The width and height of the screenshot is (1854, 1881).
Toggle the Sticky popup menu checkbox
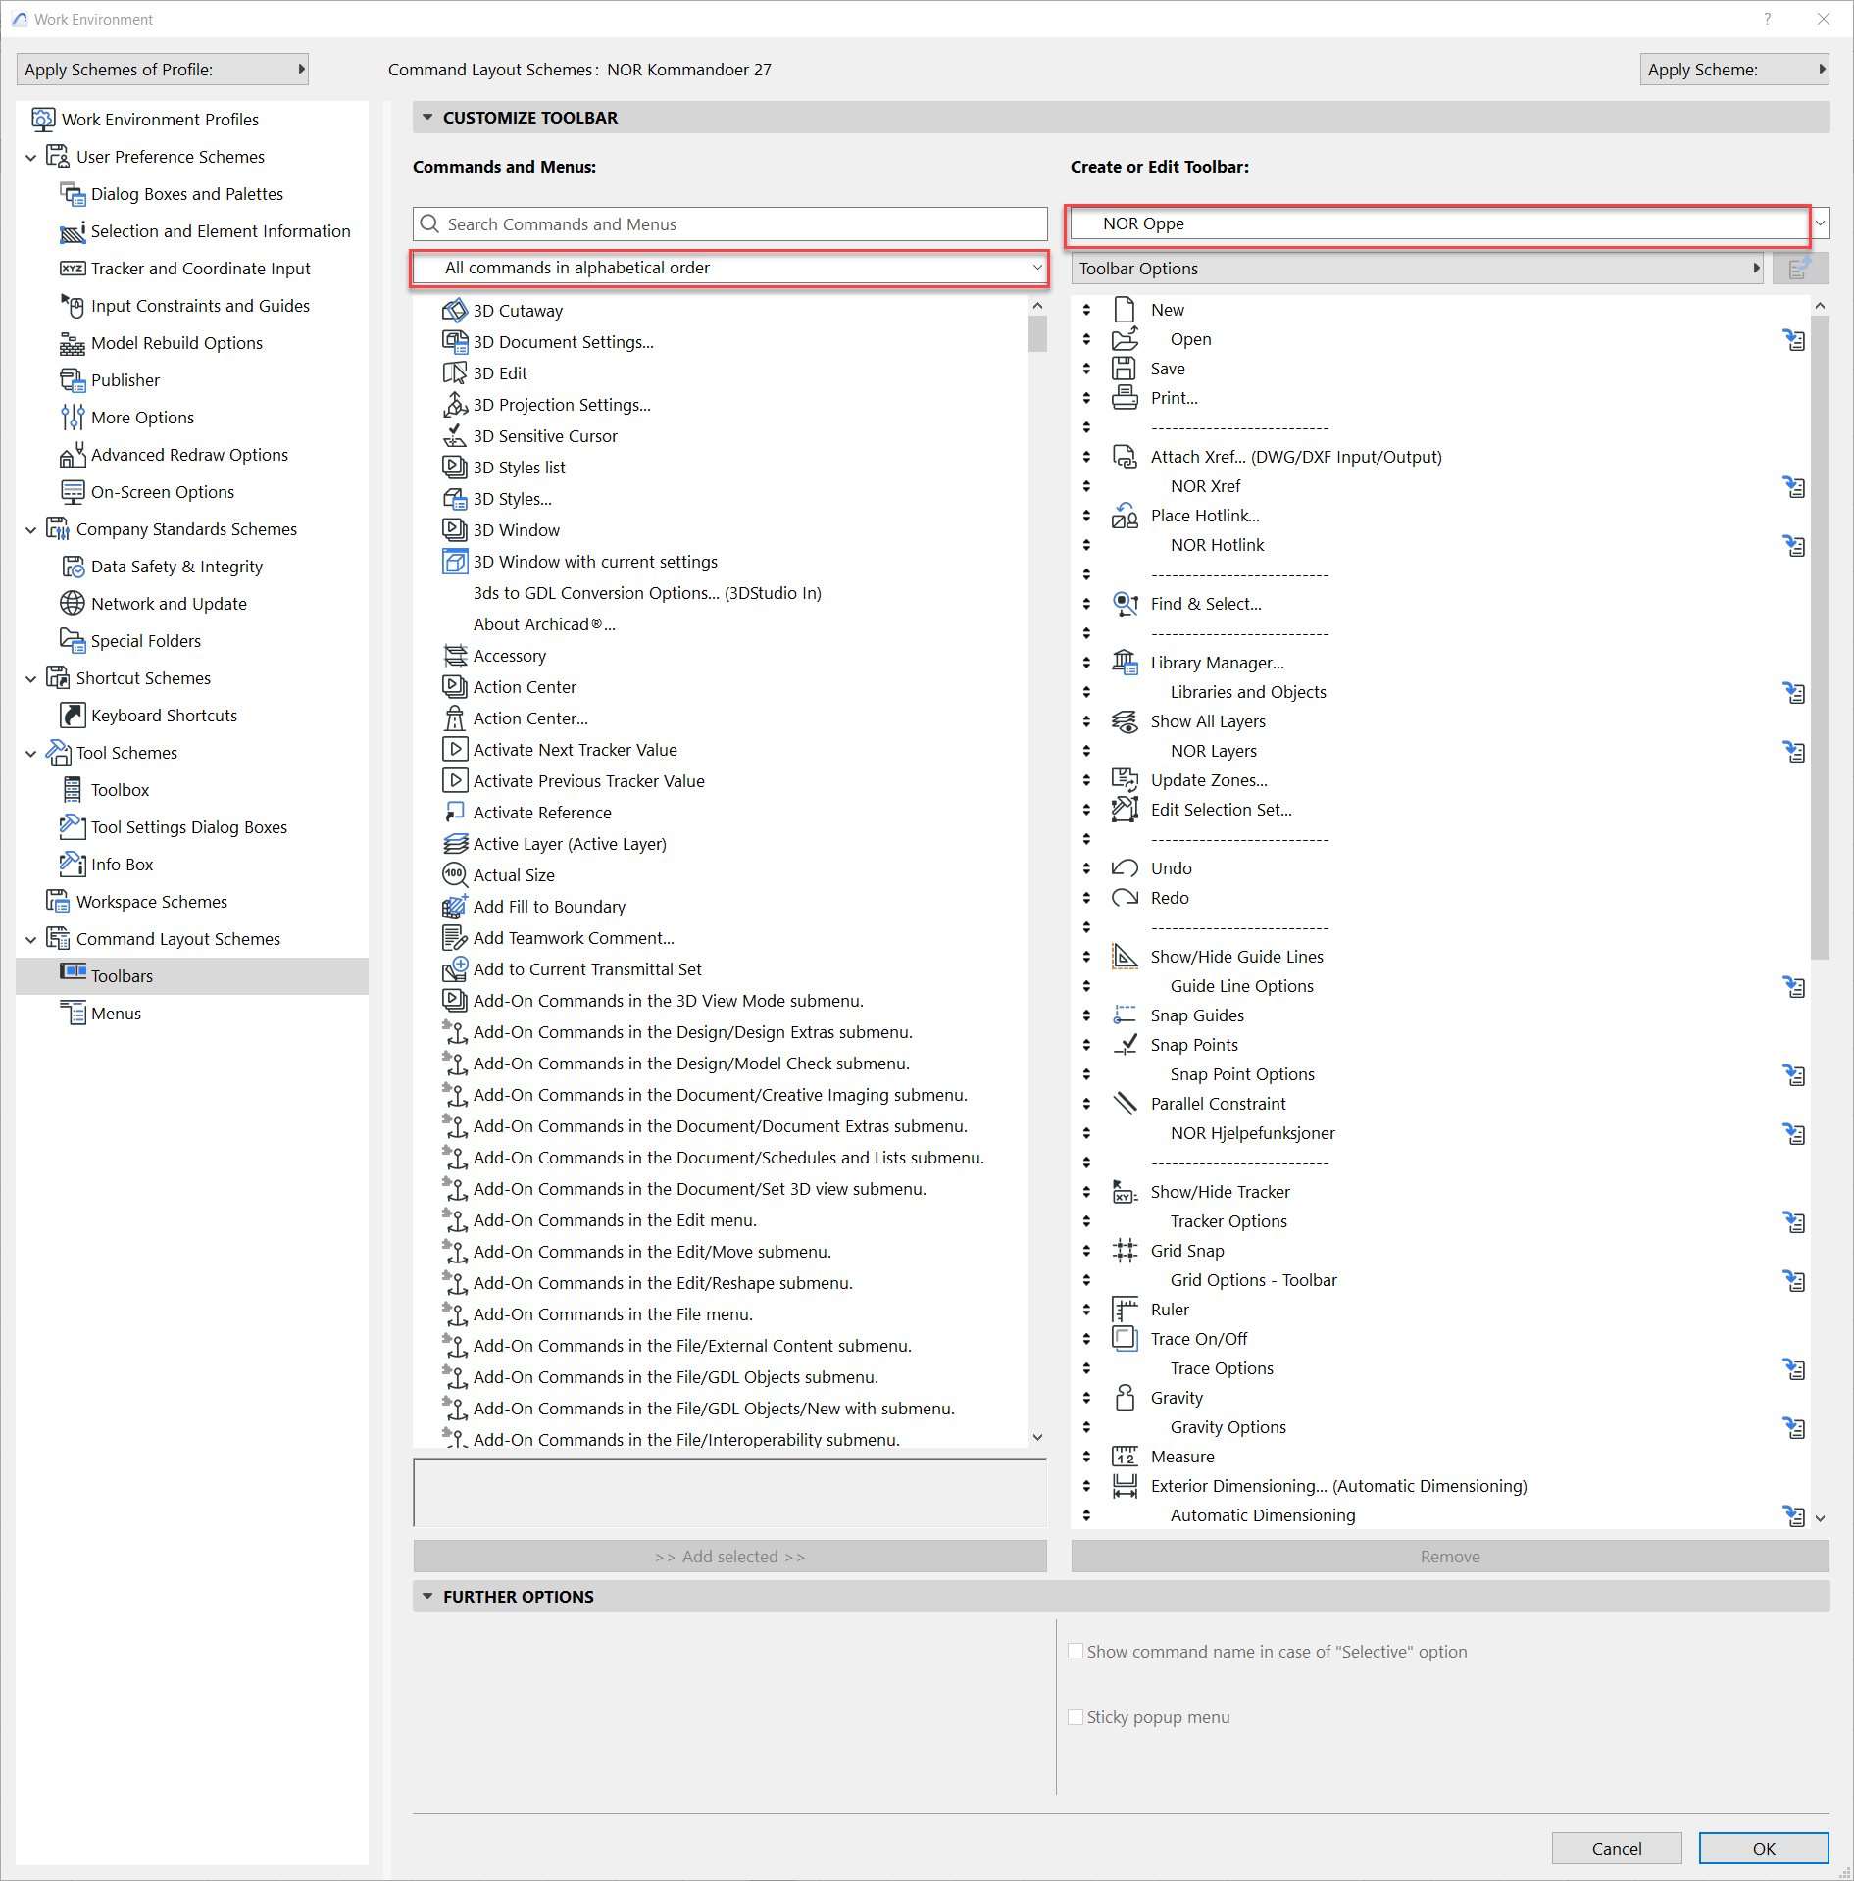(1076, 1717)
